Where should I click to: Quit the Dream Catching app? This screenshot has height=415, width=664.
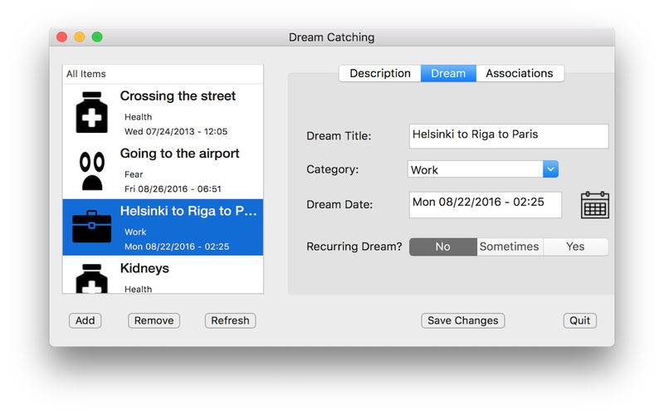579,320
